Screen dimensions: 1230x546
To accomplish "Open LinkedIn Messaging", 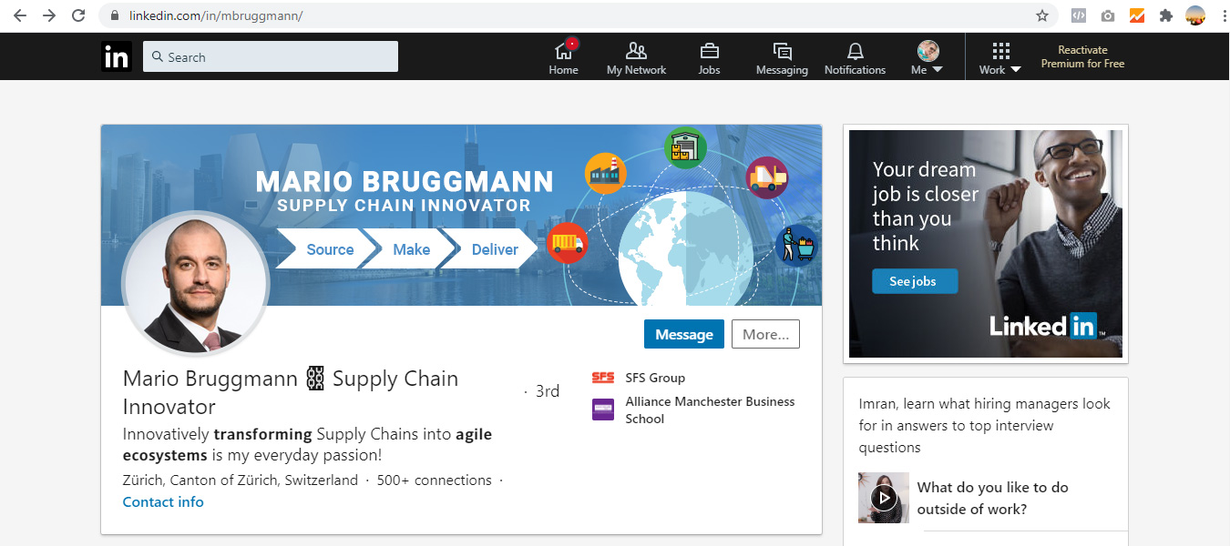I will pyautogui.click(x=782, y=57).
